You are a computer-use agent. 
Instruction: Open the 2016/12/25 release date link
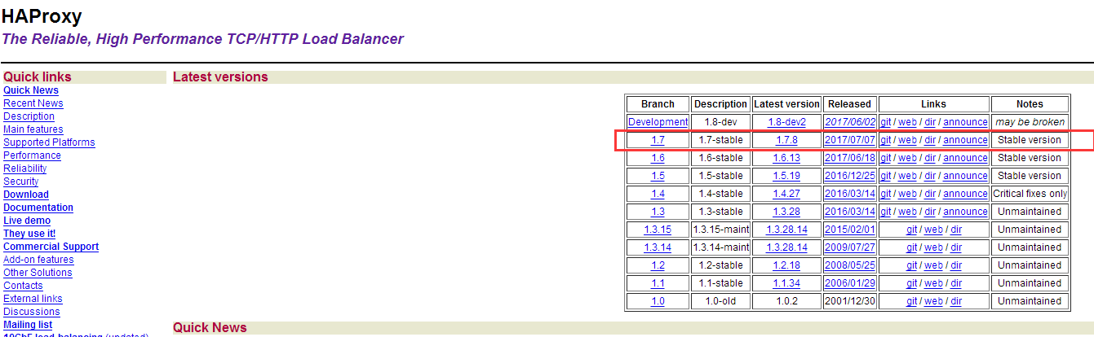(850, 176)
